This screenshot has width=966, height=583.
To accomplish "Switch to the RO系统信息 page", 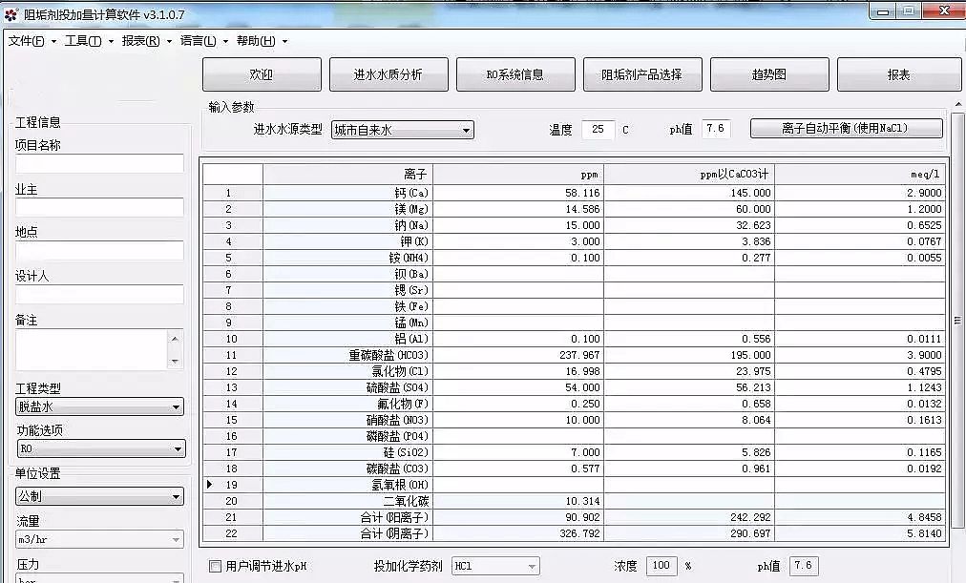I will pyautogui.click(x=516, y=73).
